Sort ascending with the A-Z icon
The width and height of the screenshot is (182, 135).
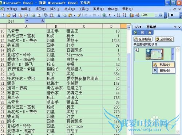(119, 15)
